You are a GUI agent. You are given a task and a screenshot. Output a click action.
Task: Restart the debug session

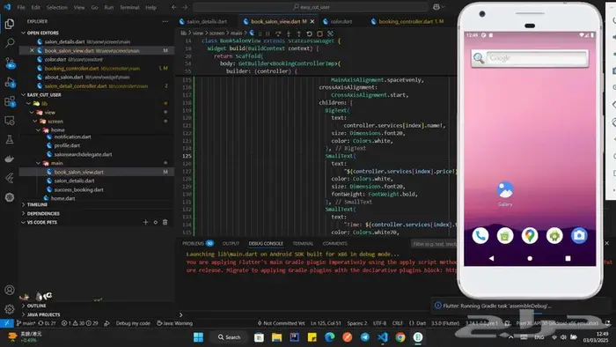pyautogui.click(x=309, y=33)
